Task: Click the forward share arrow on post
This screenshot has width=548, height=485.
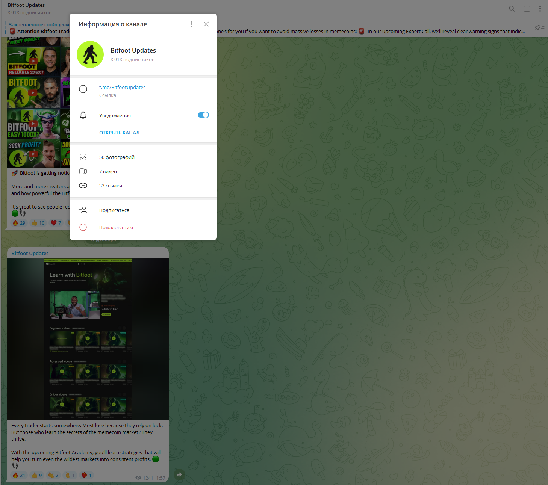Action: pyautogui.click(x=179, y=474)
